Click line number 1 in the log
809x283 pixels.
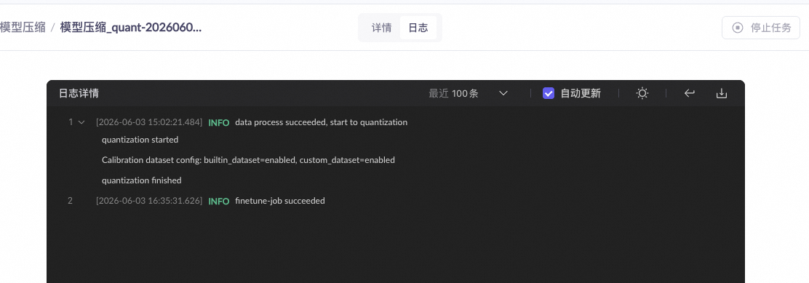[71, 122]
